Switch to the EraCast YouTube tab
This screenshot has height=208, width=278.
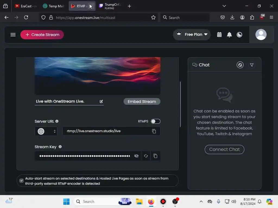(x=26, y=6)
